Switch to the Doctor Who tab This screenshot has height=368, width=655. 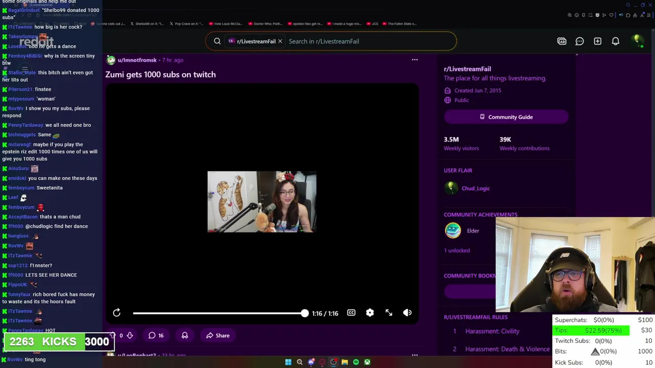265,24
